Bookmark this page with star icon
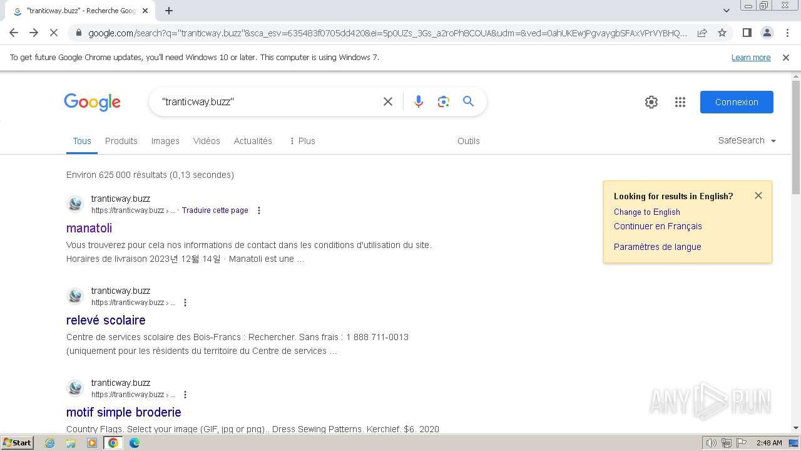 [x=722, y=33]
